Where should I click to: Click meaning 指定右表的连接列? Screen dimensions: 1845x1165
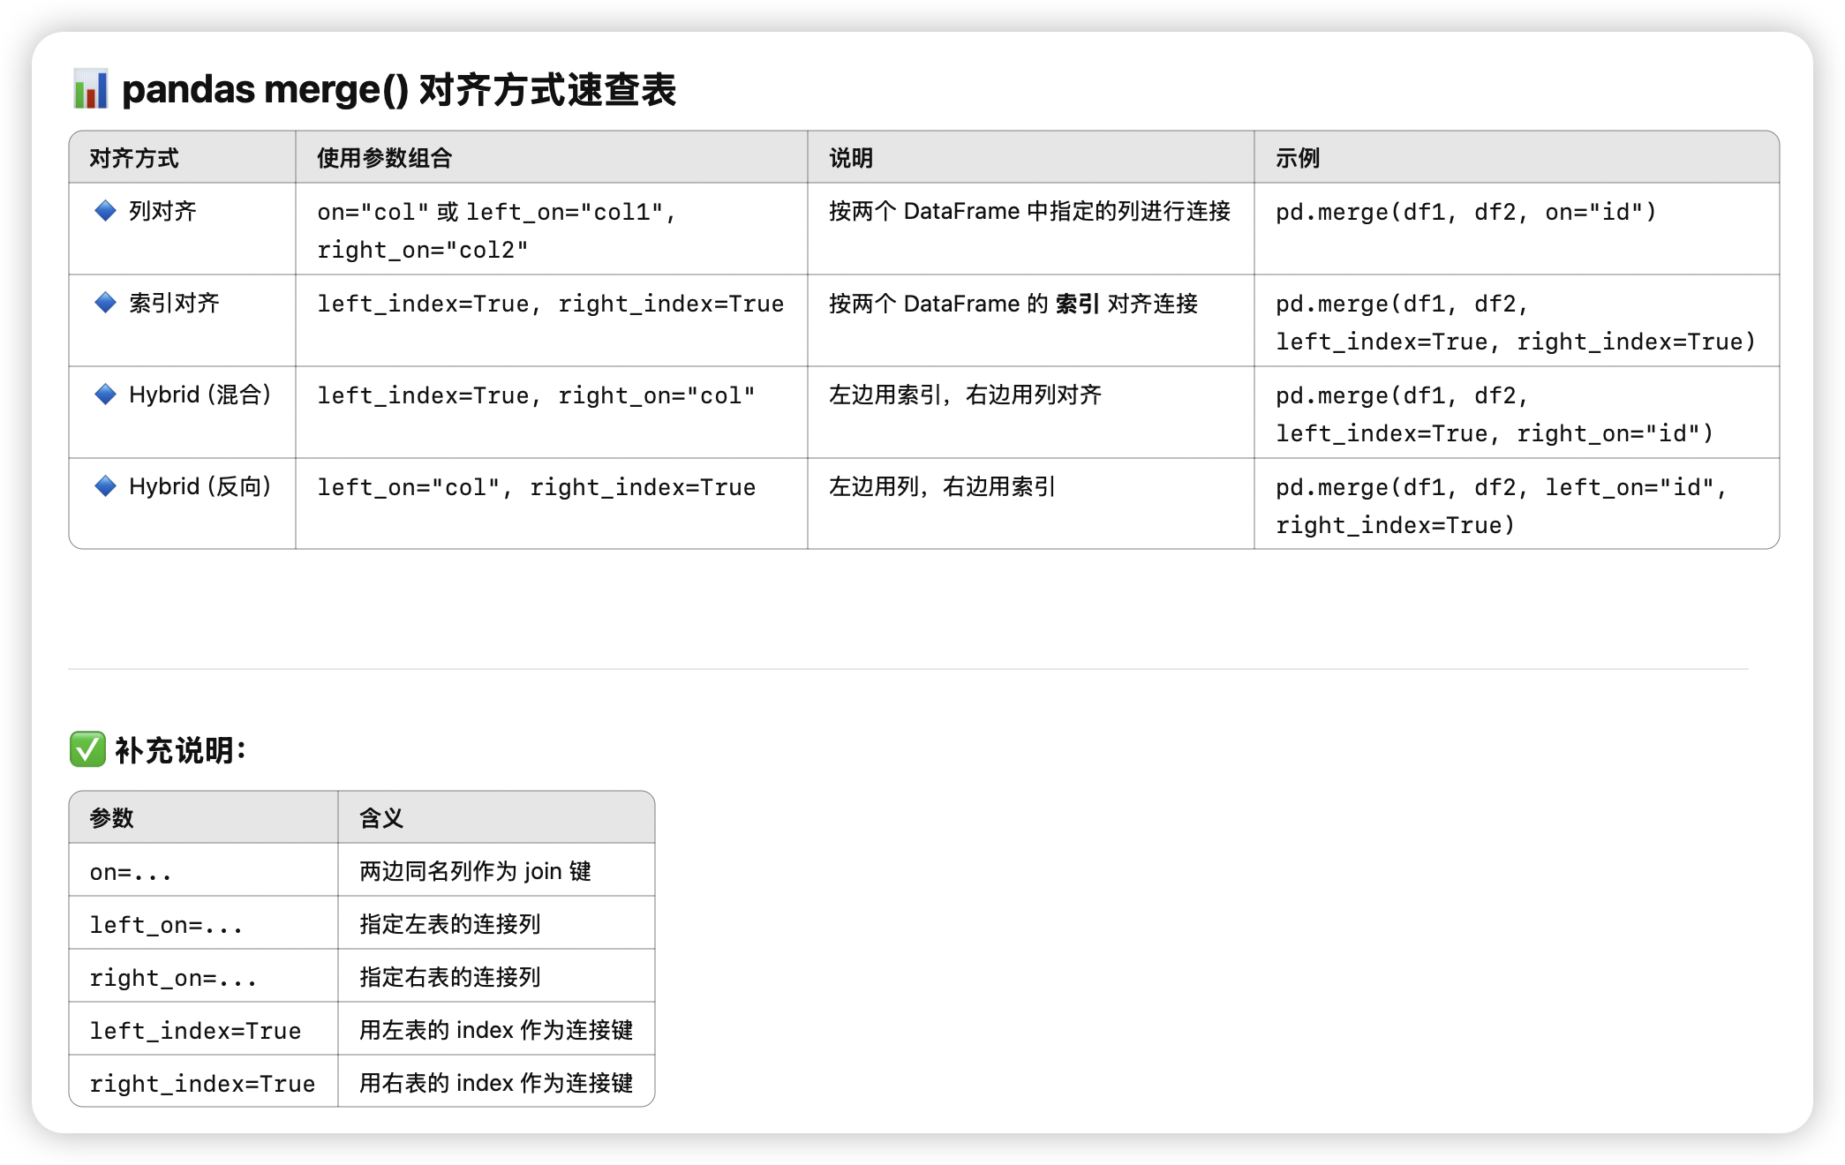pyautogui.click(x=449, y=977)
